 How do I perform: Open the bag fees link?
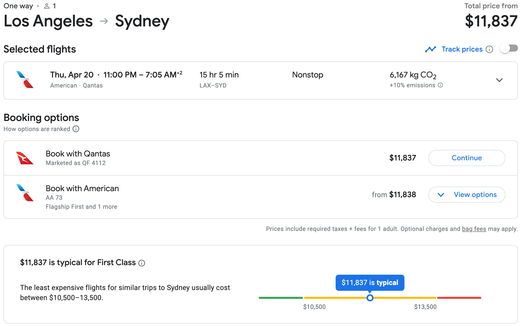[x=474, y=229]
